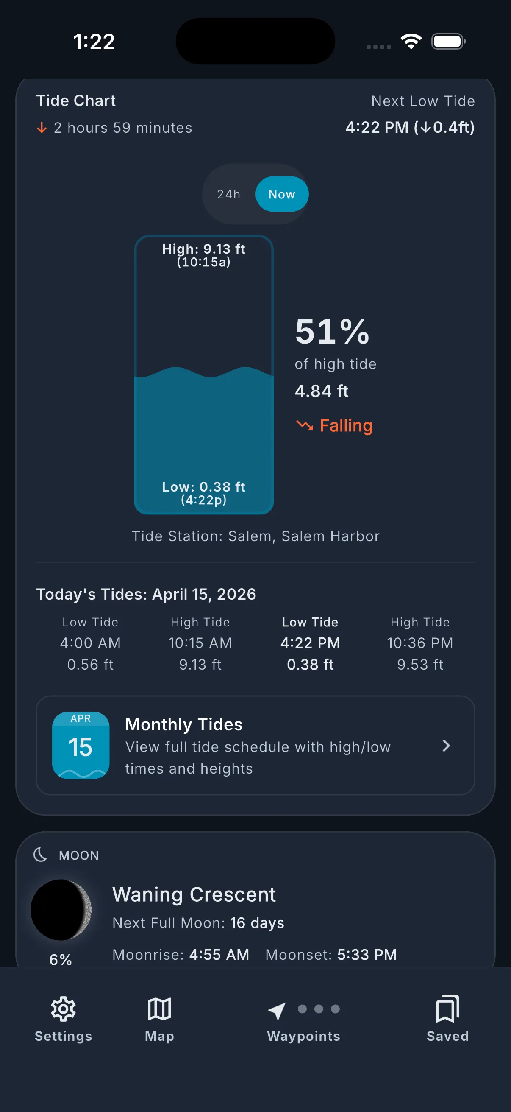Tap the waning crescent moon image
This screenshot has width=511, height=1112.
click(61, 910)
